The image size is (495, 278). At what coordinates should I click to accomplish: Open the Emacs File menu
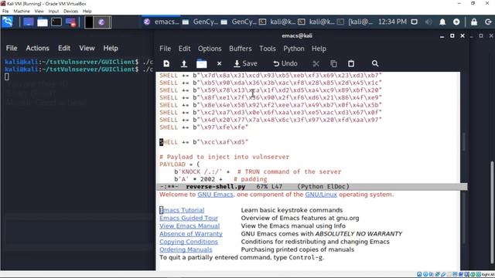pyautogui.click(x=165, y=49)
